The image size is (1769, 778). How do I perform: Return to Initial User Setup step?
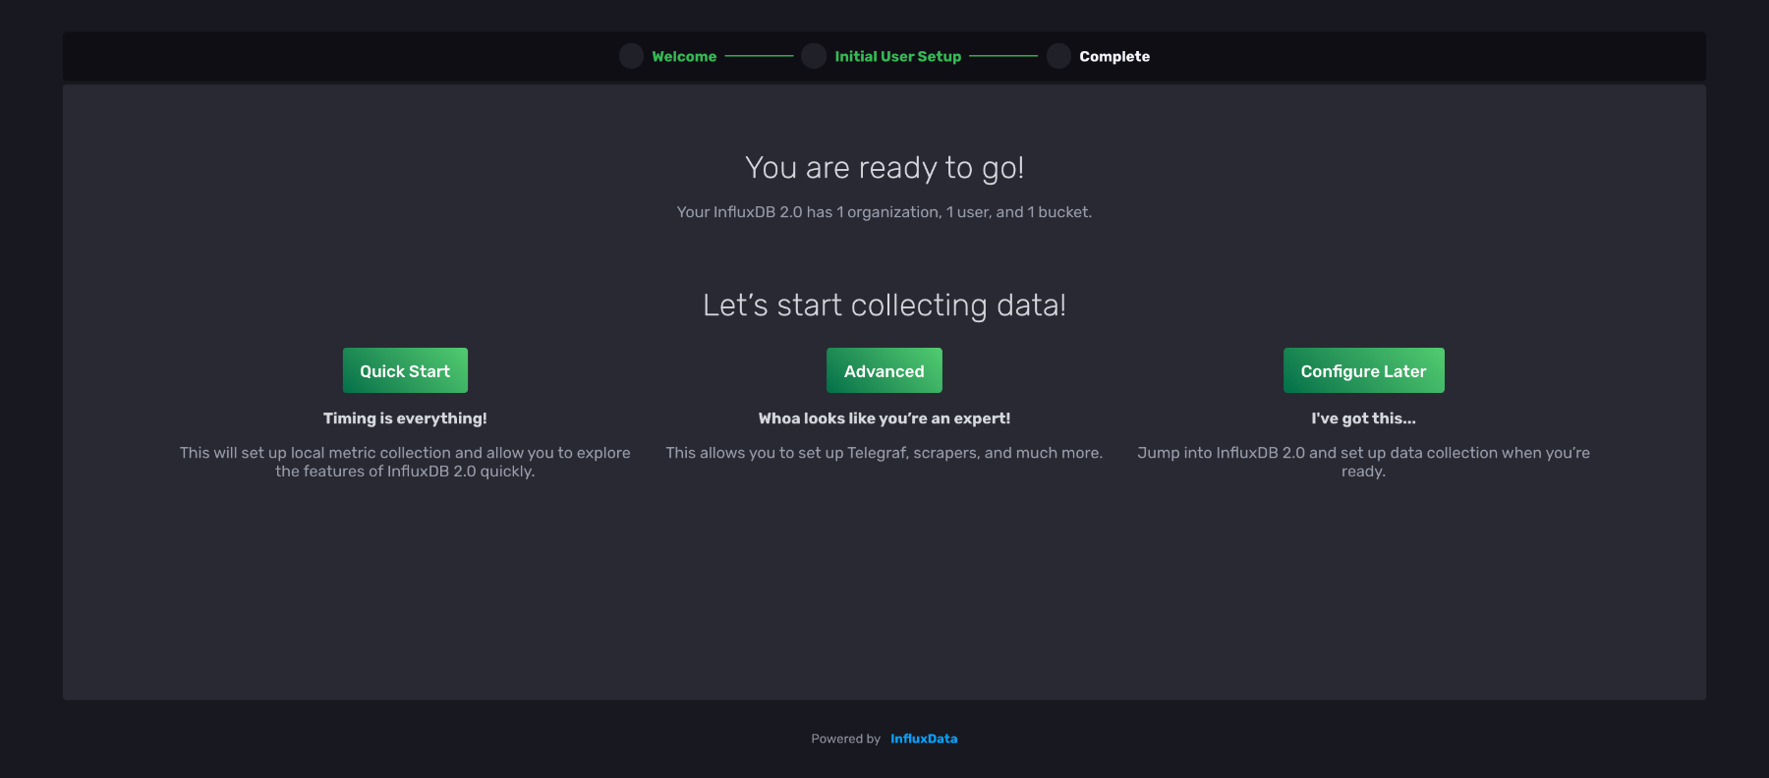click(x=897, y=57)
